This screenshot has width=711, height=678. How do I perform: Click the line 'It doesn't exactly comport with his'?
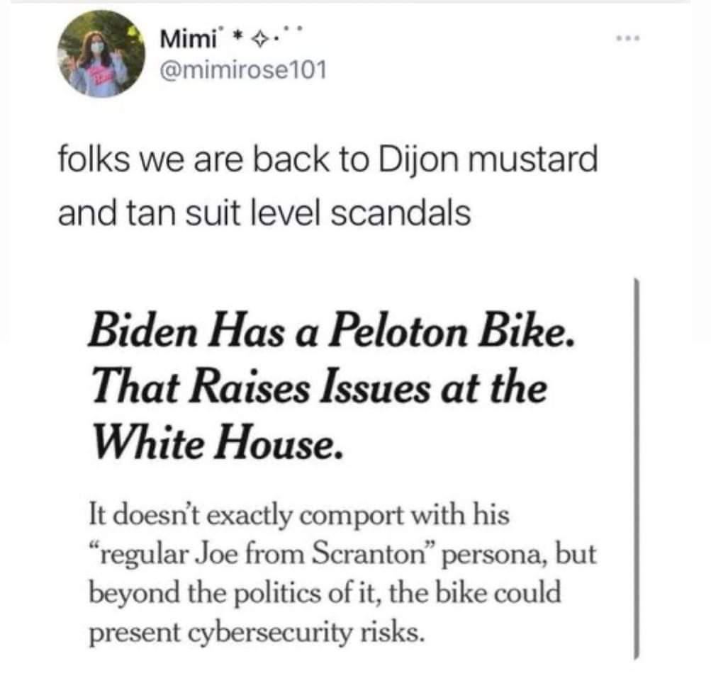coord(298,515)
